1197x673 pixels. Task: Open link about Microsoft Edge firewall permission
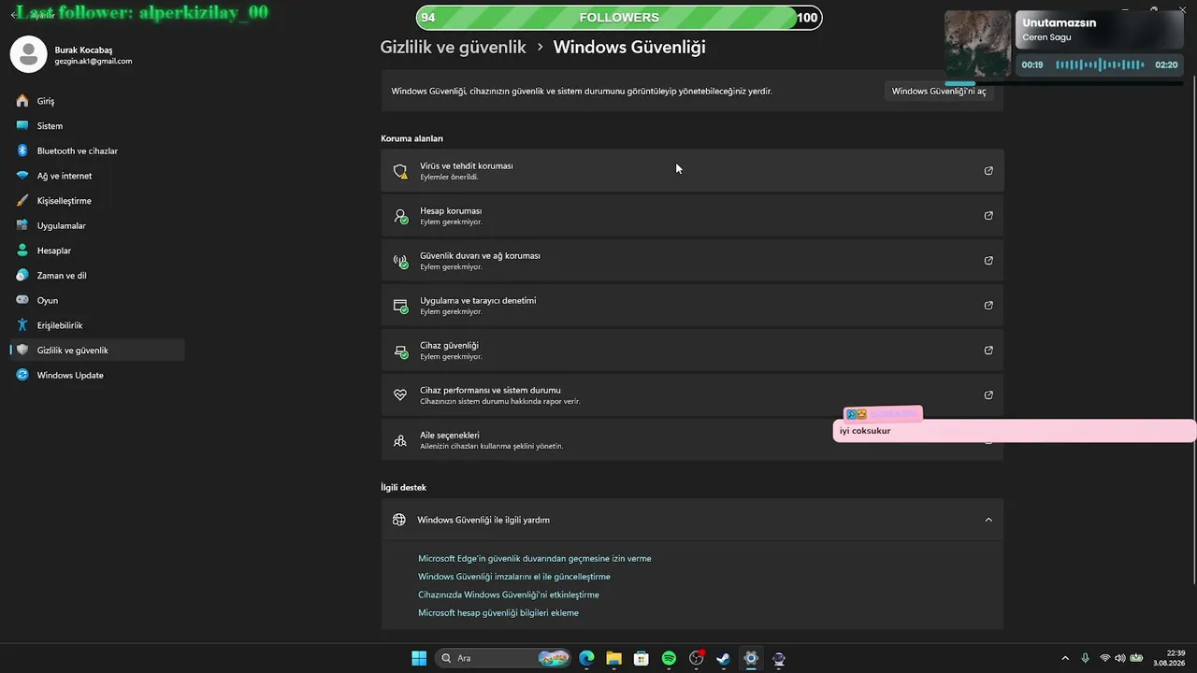[535, 559]
